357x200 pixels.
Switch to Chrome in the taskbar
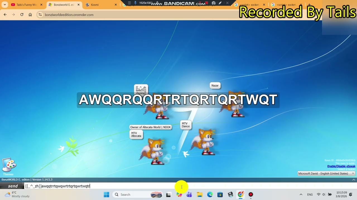(240, 195)
